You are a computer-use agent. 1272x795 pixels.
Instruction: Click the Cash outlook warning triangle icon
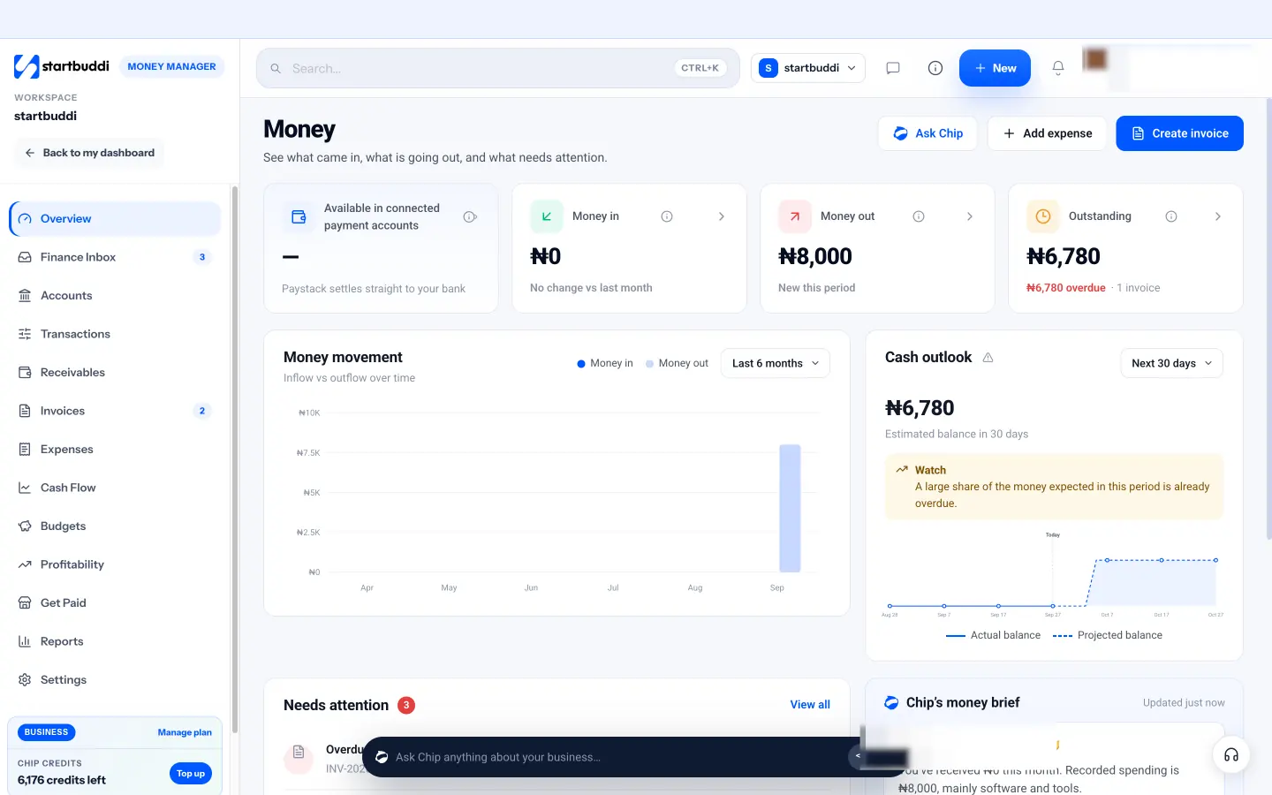[988, 358]
